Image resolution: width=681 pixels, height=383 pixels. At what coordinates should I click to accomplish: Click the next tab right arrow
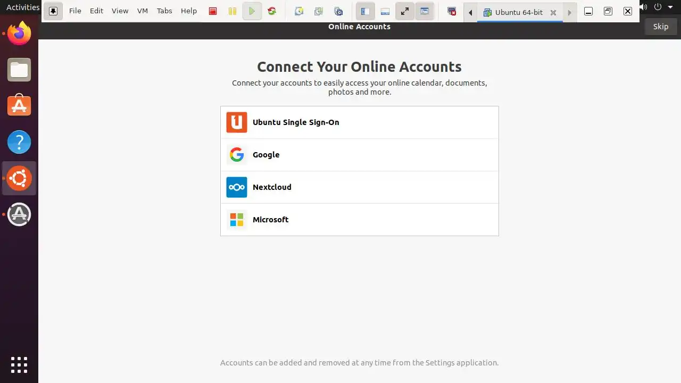[570, 12]
